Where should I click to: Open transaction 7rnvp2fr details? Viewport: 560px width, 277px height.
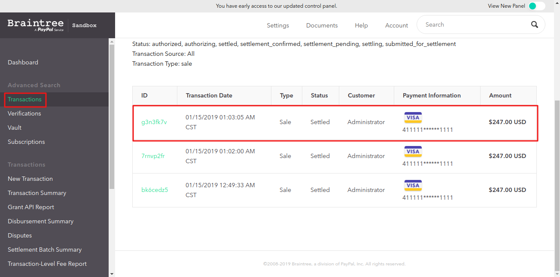[x=153, y=156]
